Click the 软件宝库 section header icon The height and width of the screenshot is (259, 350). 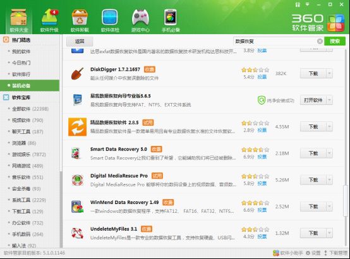6,97
